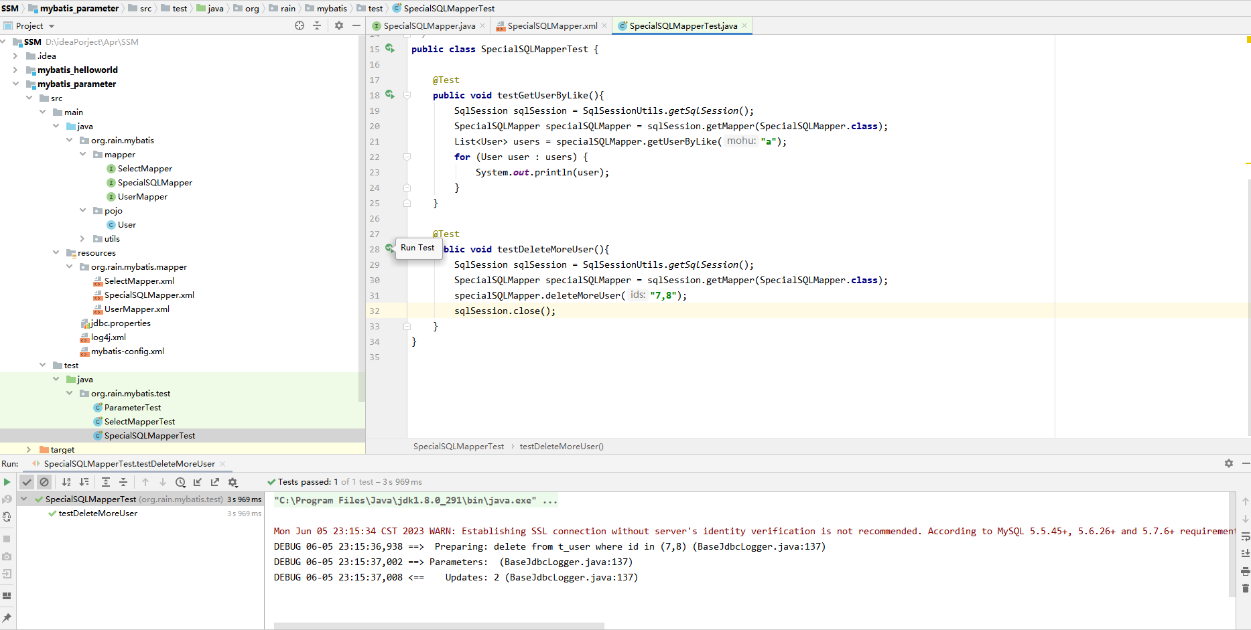The image size is (1251, 630).
Task: Export test results icon
Action: (215, 482)
